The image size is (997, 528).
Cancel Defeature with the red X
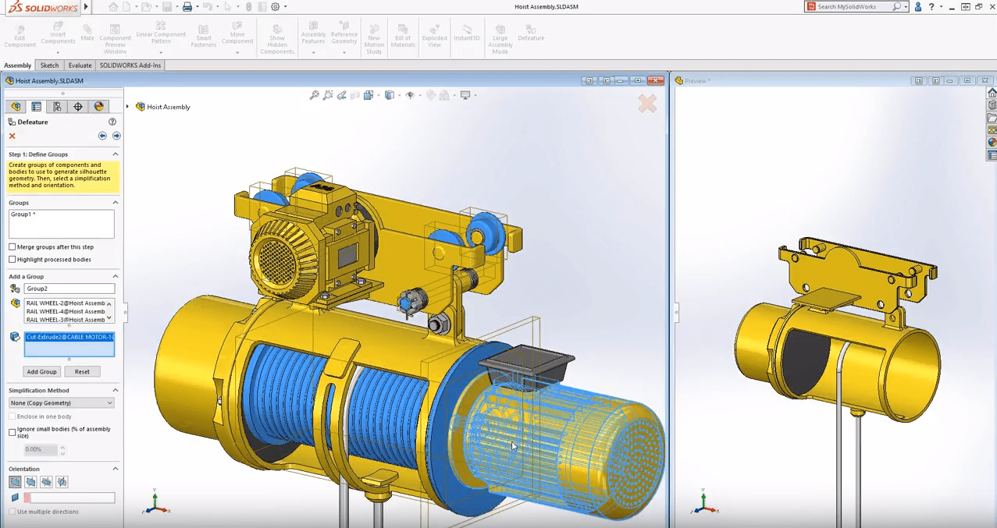point(12,136)
